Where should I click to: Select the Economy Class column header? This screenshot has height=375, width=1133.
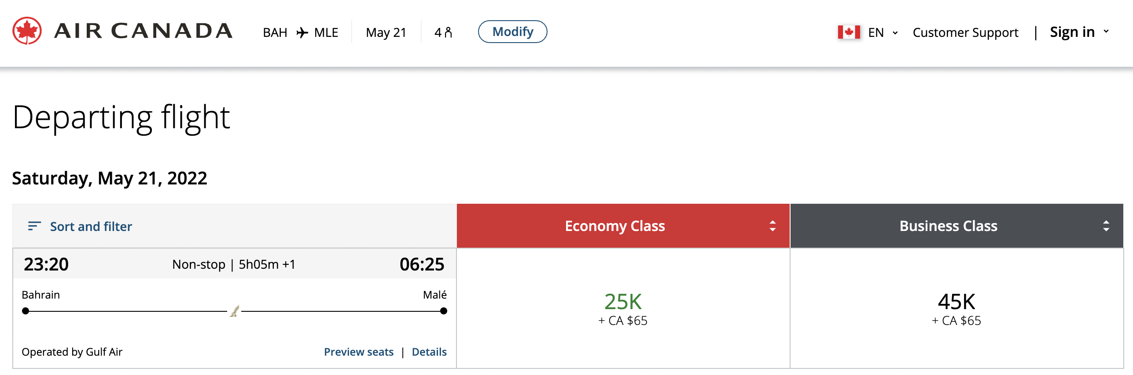(614, 226)
